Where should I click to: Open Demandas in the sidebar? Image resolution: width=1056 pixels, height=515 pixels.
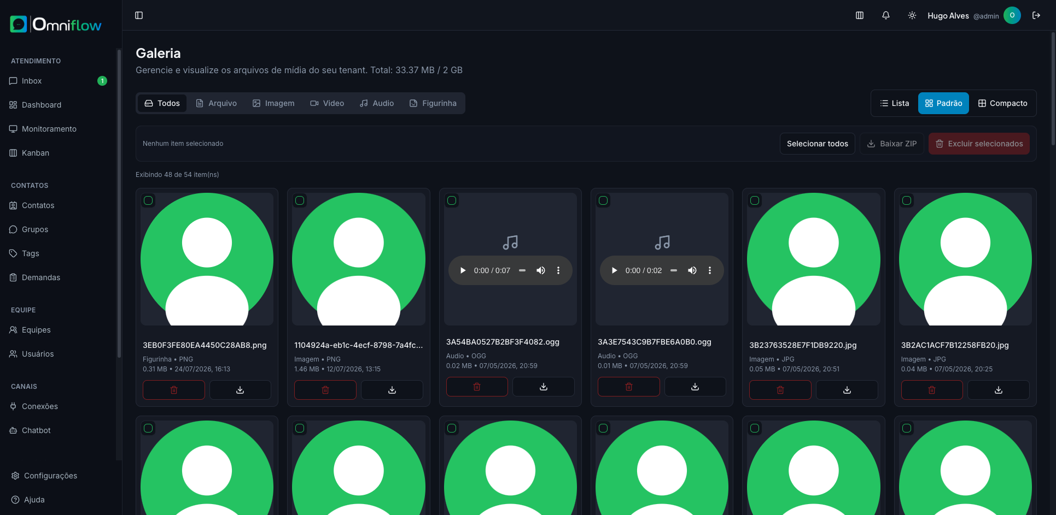pos(58,277)
